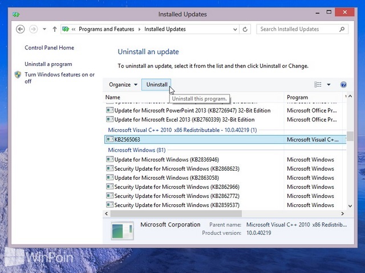Click Microsoft Office Pr... cell for Excel update
Viewport: 365px width, 273px height.
[312, 119]
